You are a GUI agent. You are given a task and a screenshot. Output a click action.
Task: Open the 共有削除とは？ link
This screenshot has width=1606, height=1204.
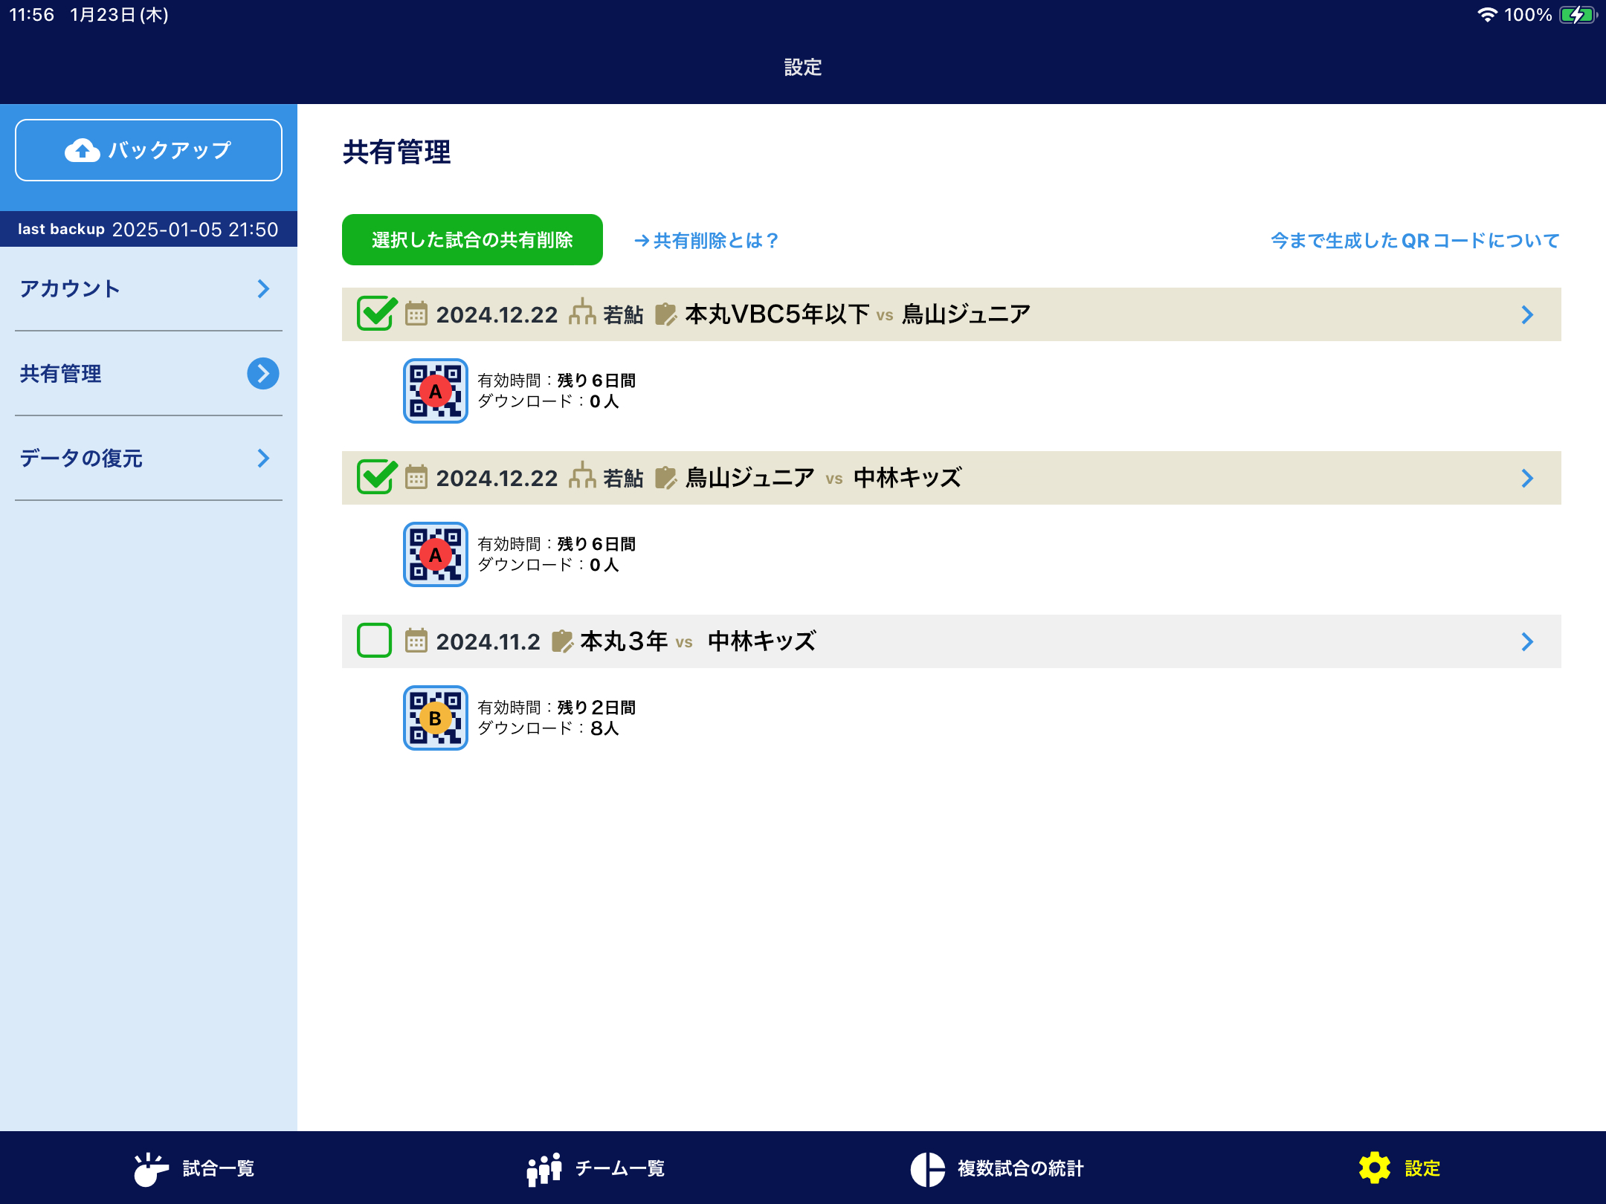[706, 241]
